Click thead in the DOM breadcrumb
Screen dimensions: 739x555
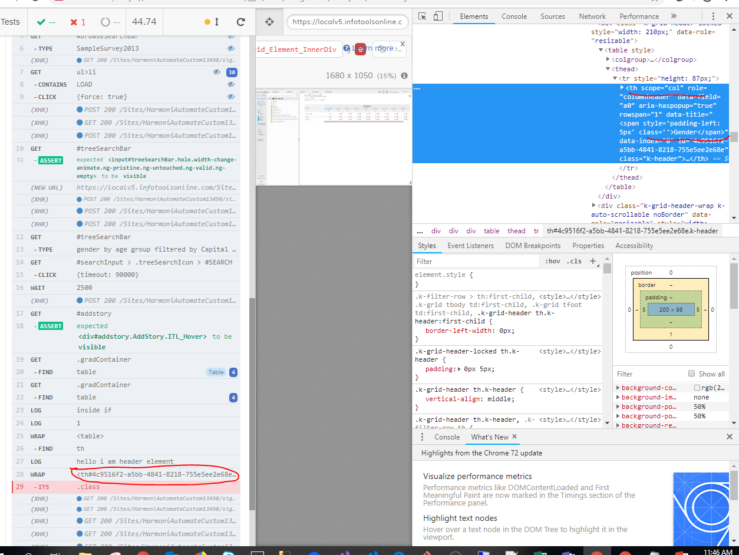click(516, 231)
